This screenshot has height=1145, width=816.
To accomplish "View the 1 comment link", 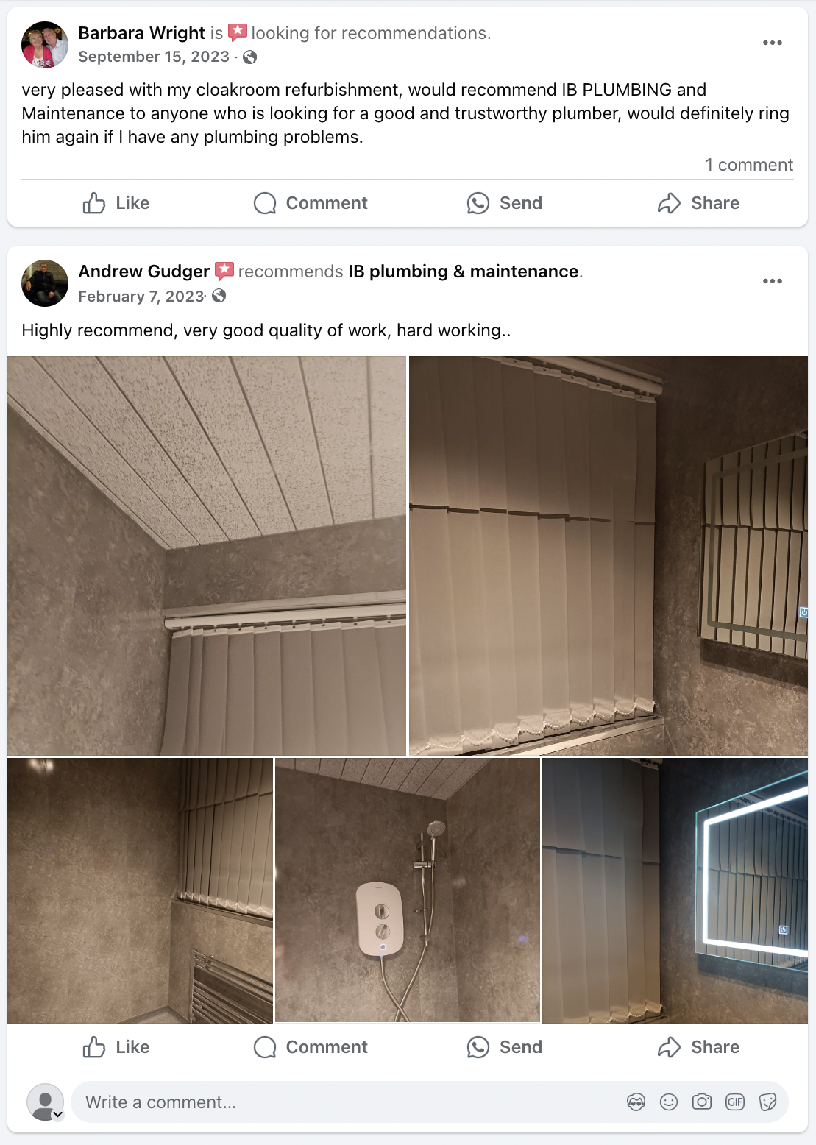I will 749,165.
